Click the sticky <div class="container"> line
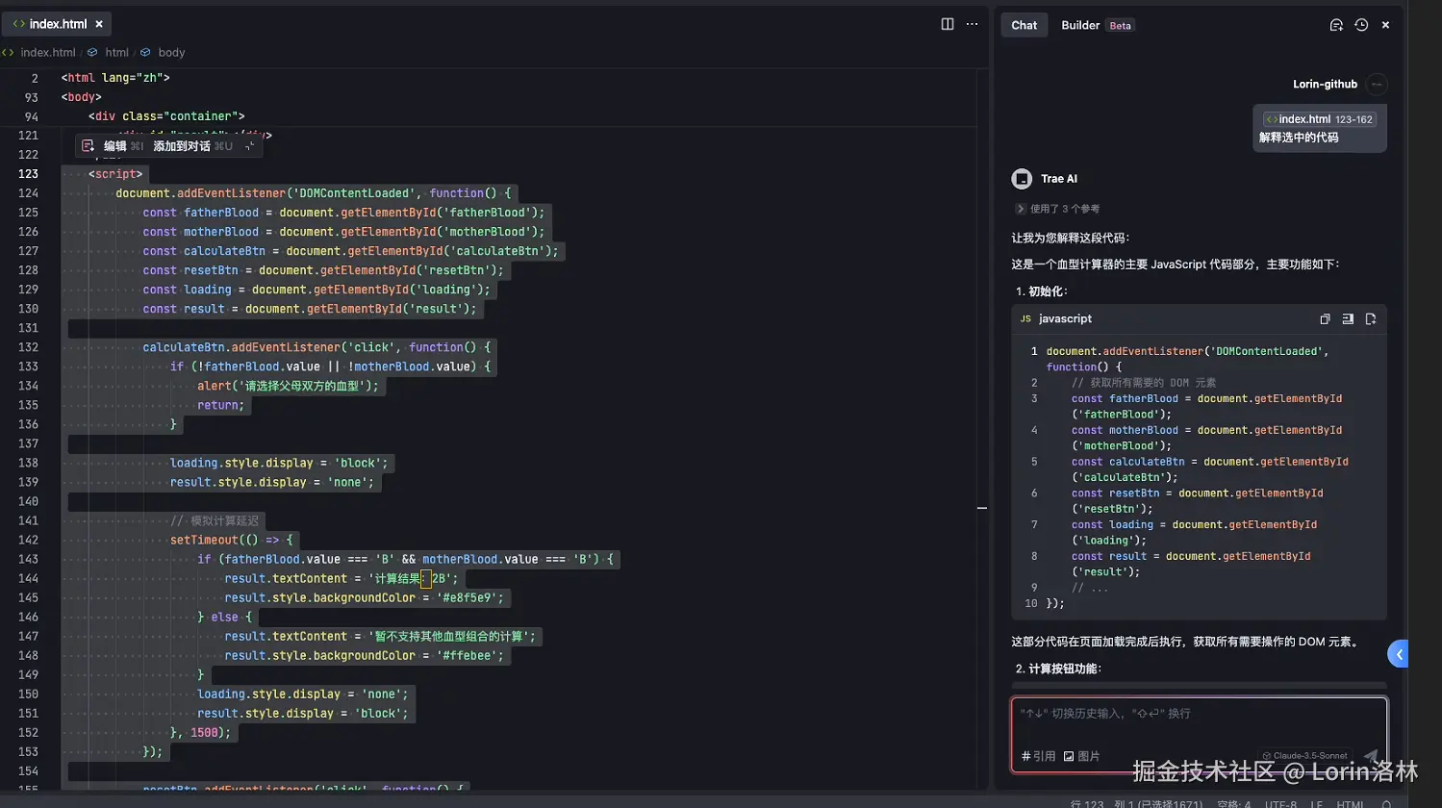1442x808 pixels. 166,116
